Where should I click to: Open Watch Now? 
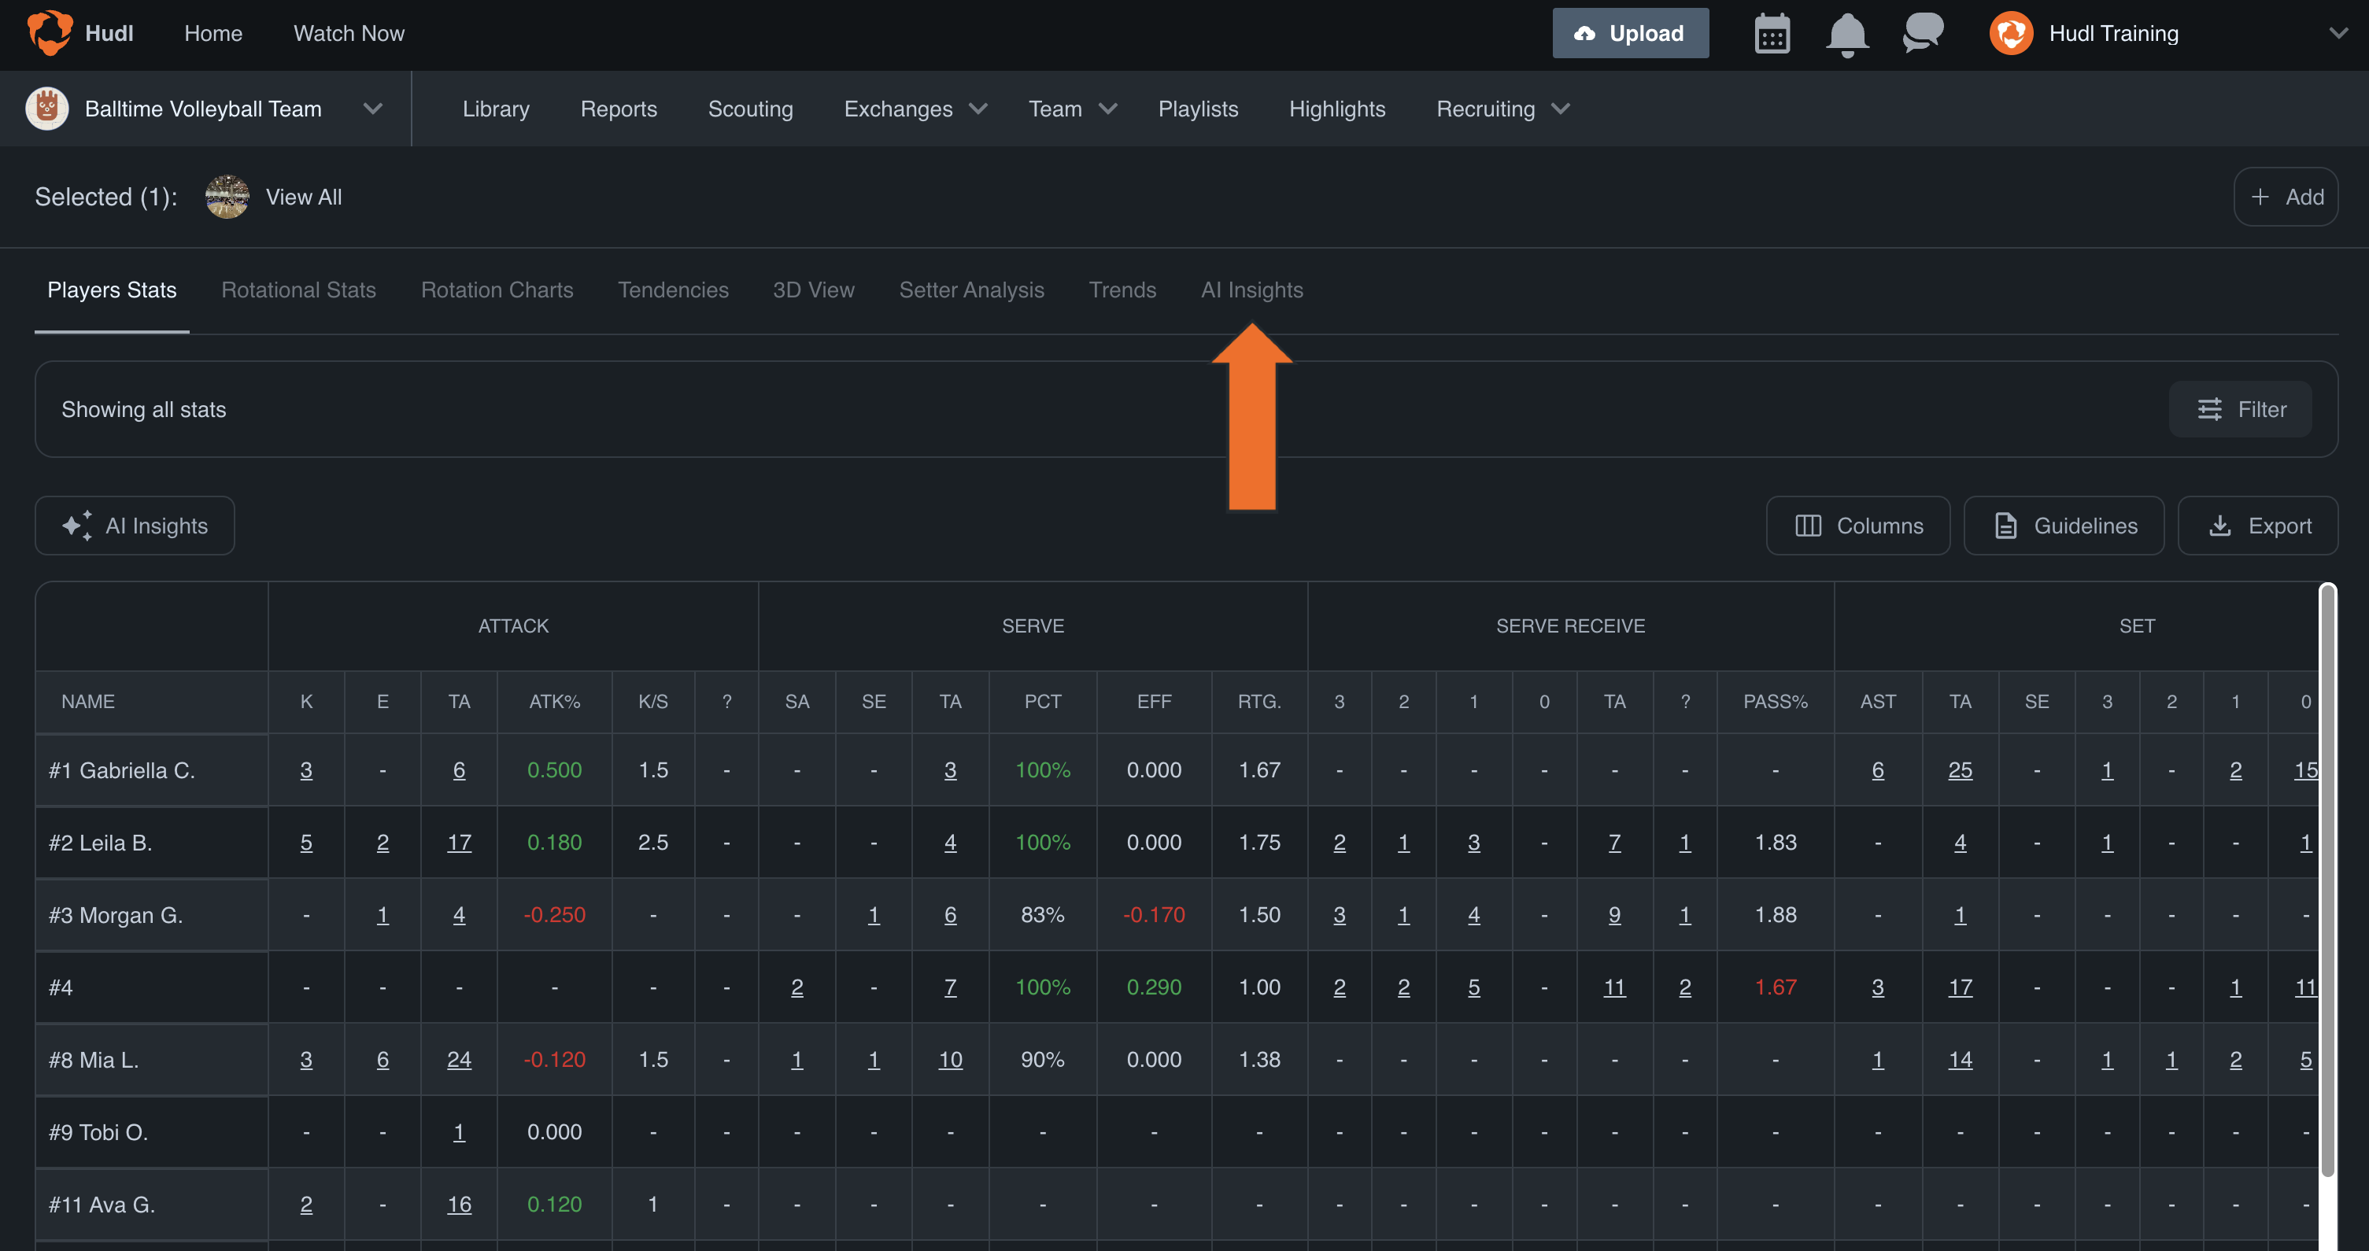(349, 33)
